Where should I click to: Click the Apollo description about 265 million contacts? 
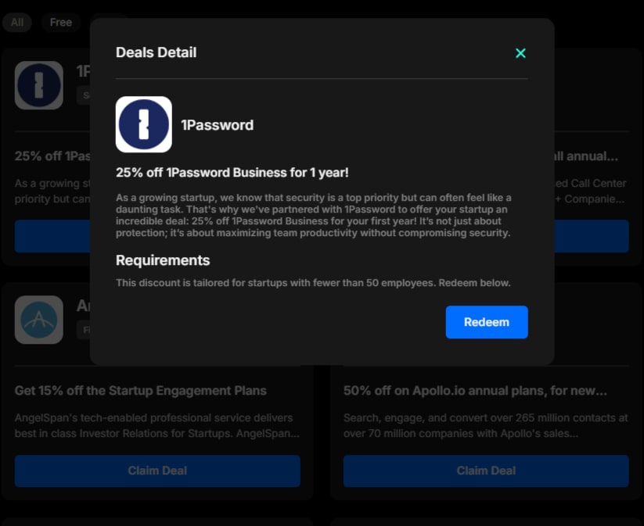click(486, 425)
